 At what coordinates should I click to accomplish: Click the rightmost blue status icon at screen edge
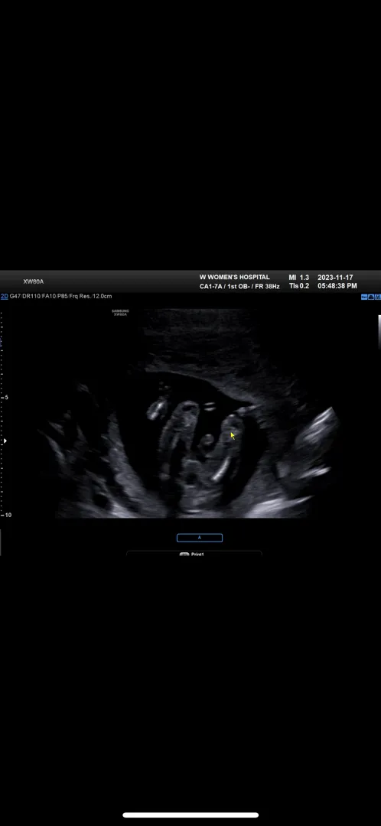[x=378, y=297]
